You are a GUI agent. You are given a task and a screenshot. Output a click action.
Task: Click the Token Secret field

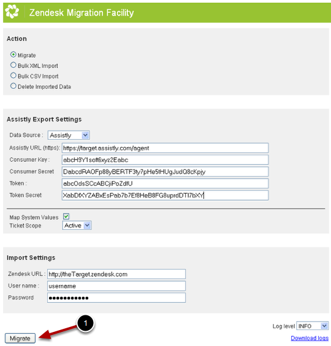click(165, 195)
